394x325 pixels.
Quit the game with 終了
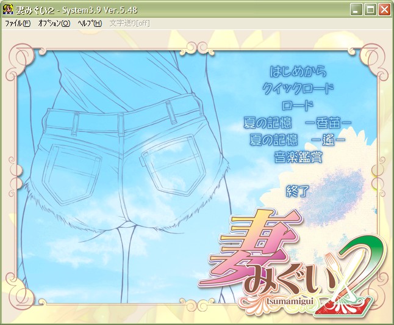pos(298,191)
